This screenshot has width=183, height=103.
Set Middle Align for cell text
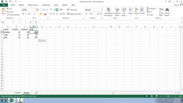click(54, 9)
